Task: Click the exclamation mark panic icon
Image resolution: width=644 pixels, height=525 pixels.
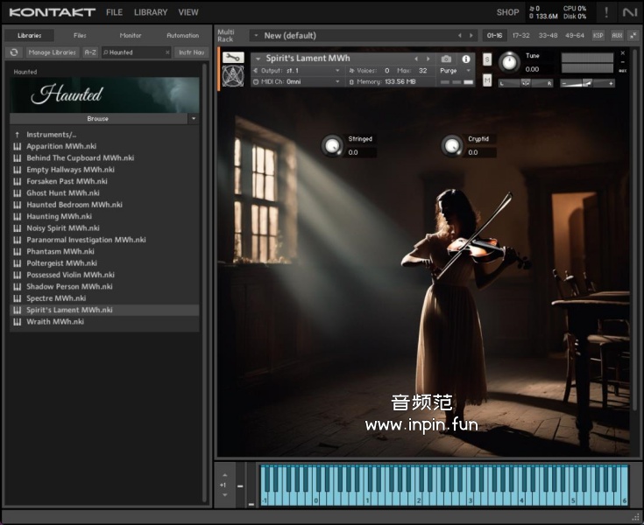Action: click(x=605, y=12)
